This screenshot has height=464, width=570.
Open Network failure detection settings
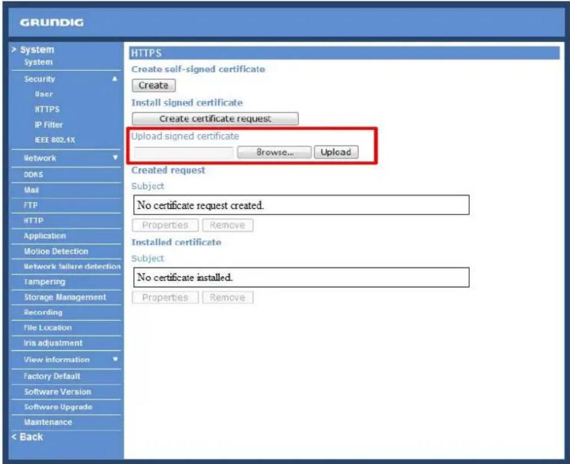[72, 267]
